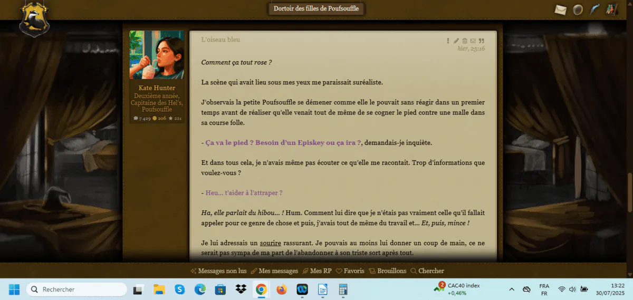Open Firefox from taskbar
This screenshot has width=633, height=300.
(x=282, y=289)
